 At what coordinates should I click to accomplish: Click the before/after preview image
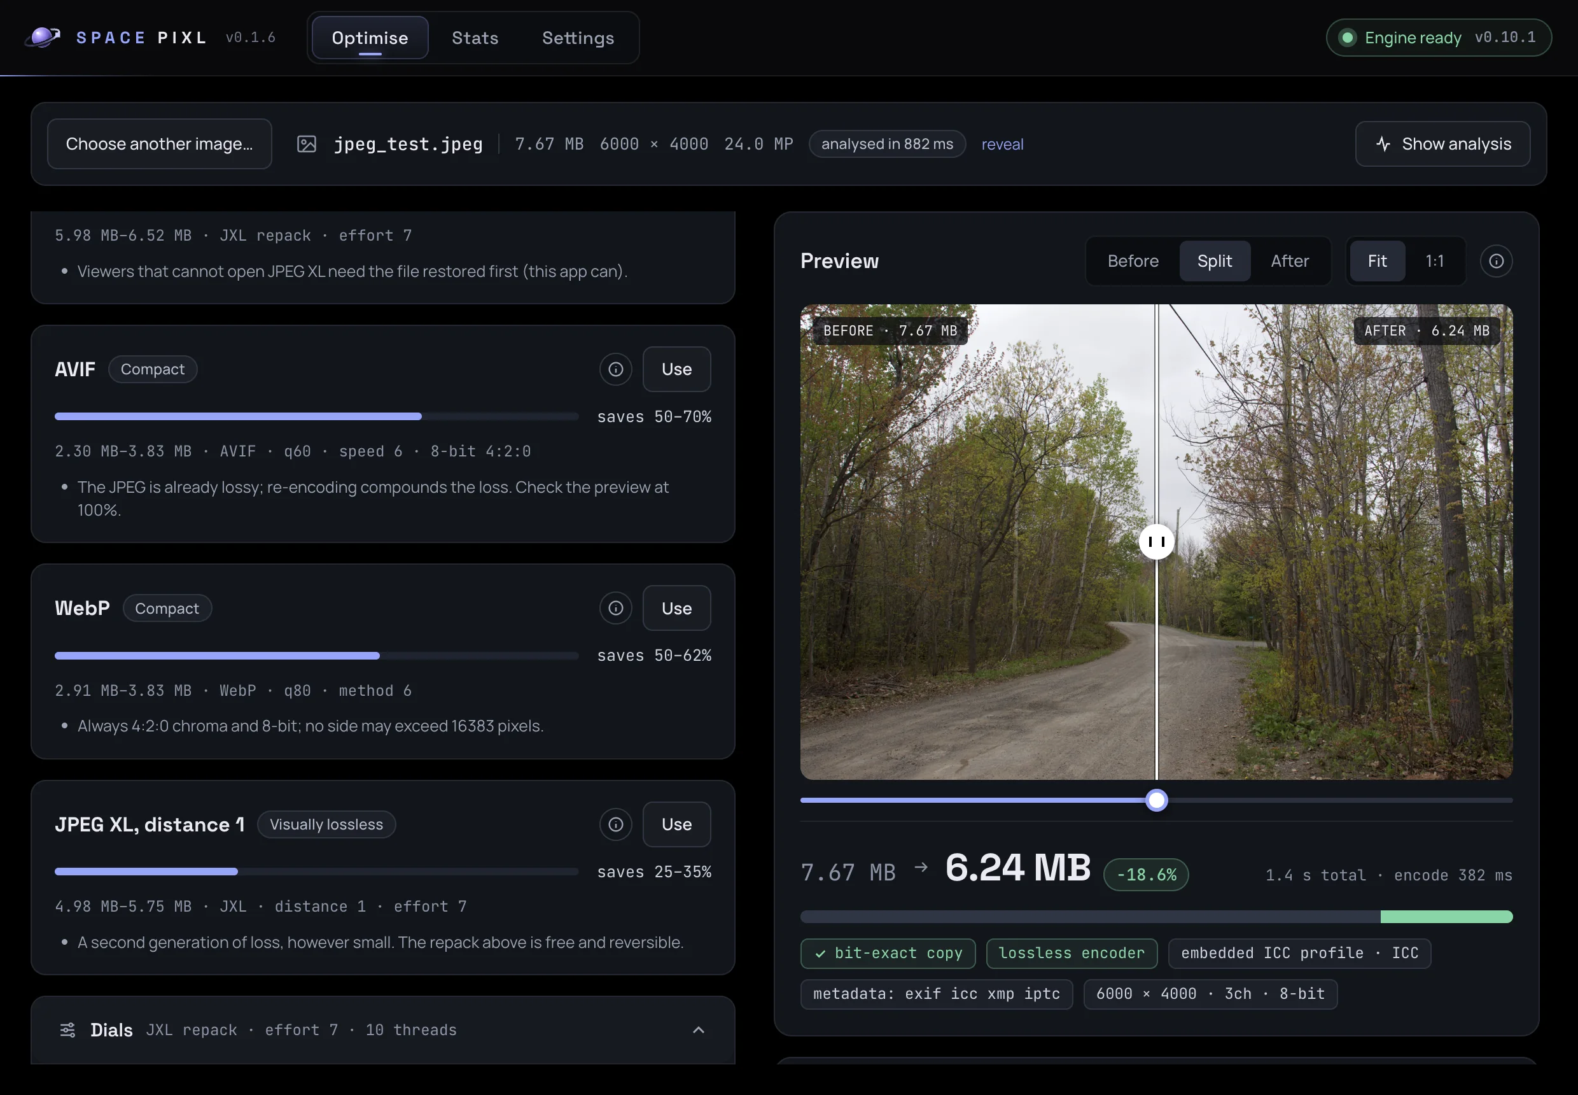pyautogui.click(x=1156, y=541)
